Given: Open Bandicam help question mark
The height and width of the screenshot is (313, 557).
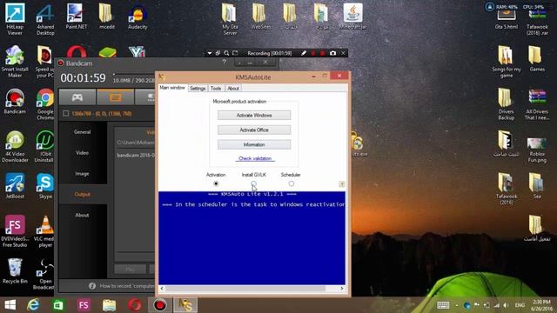Looking at the screenshot, I should 225,62.
